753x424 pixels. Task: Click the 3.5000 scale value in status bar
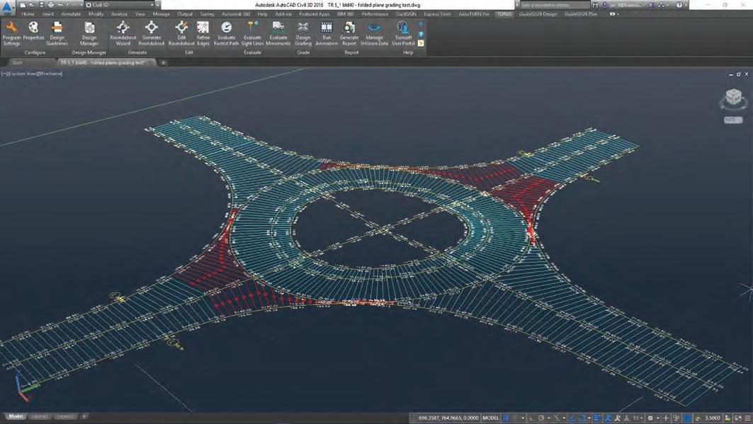pyautogui.click(x=712, y=418)
